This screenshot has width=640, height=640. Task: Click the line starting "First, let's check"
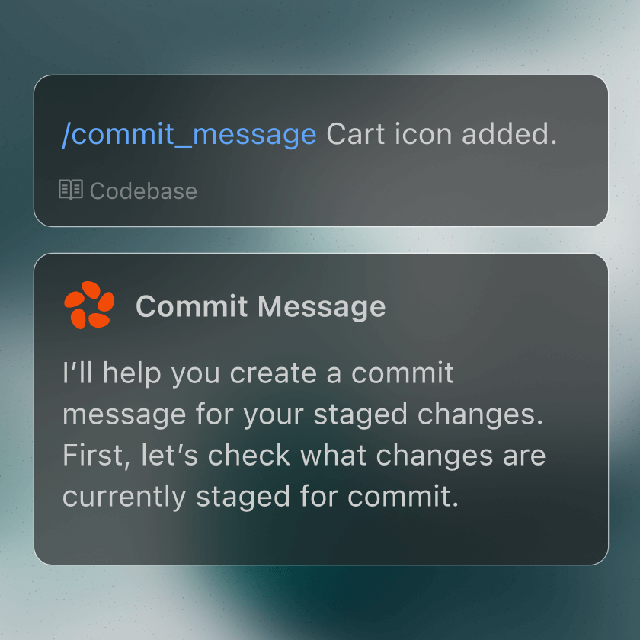[304, 456]
